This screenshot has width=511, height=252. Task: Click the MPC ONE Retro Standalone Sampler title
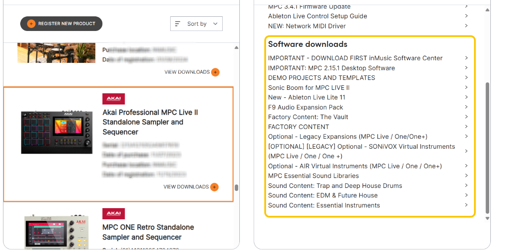pyautogui.click(x=148, y=232)
